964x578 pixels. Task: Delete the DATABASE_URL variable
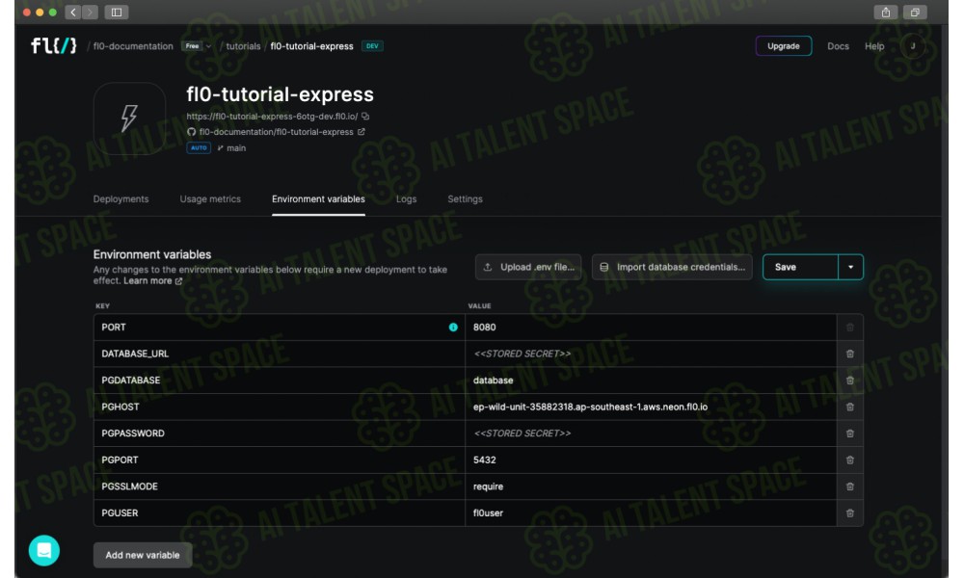tap(849, 354)
